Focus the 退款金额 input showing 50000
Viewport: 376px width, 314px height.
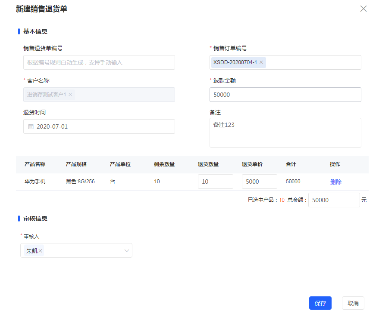285,95
